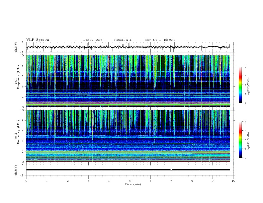
Task: Click the time axis tick label '9'
Action: coord(213,181)
